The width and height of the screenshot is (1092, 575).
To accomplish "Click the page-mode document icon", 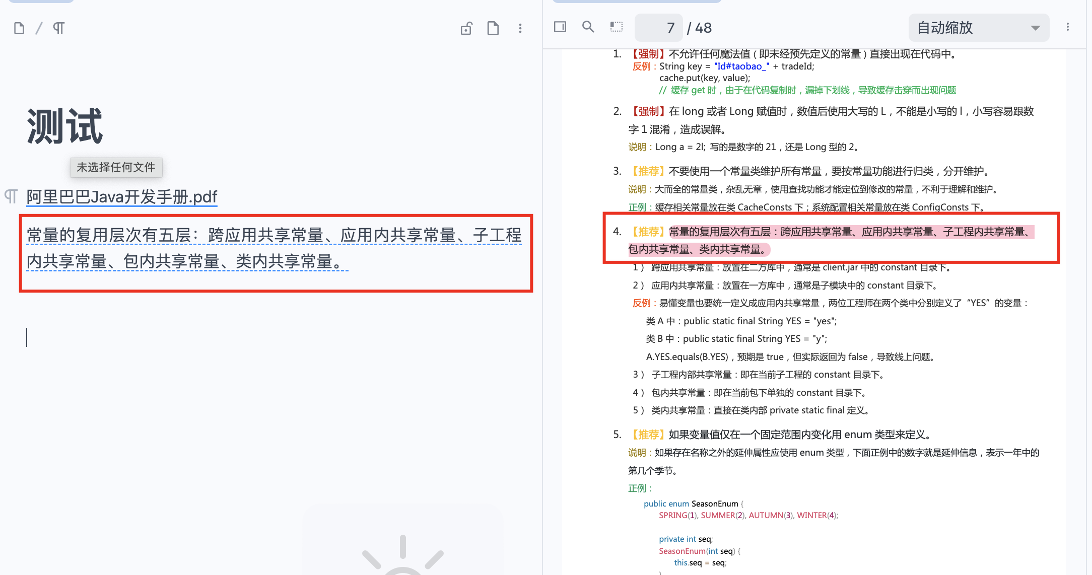I will pos(493,28).
